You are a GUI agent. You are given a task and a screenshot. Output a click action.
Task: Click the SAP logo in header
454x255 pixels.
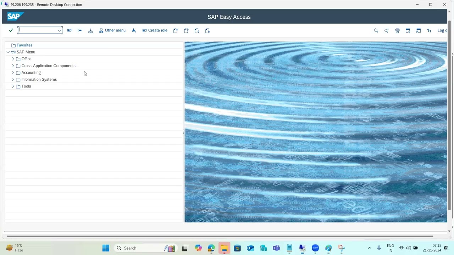coord(15,16)
